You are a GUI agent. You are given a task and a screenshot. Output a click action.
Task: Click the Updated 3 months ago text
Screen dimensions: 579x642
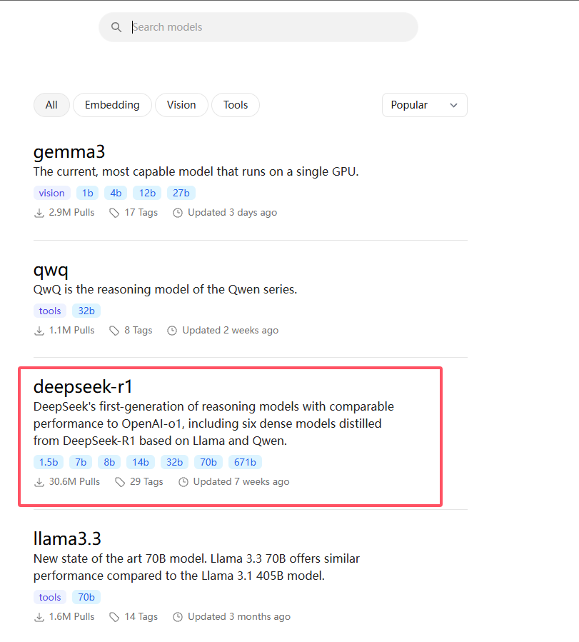[x=239, y=616]
